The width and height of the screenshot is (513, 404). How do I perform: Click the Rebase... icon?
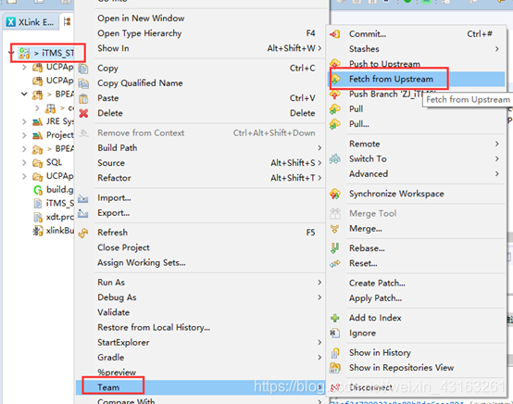point(334,248)
